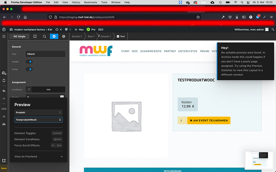Click the product placeholder image
This screenshot has width=276, height=172.
(x=126, y=116)
